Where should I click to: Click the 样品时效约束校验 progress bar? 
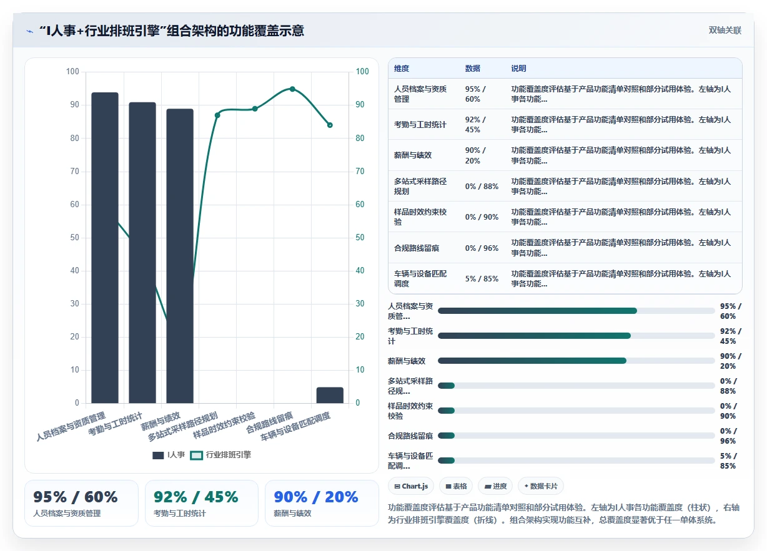(576, 411)
